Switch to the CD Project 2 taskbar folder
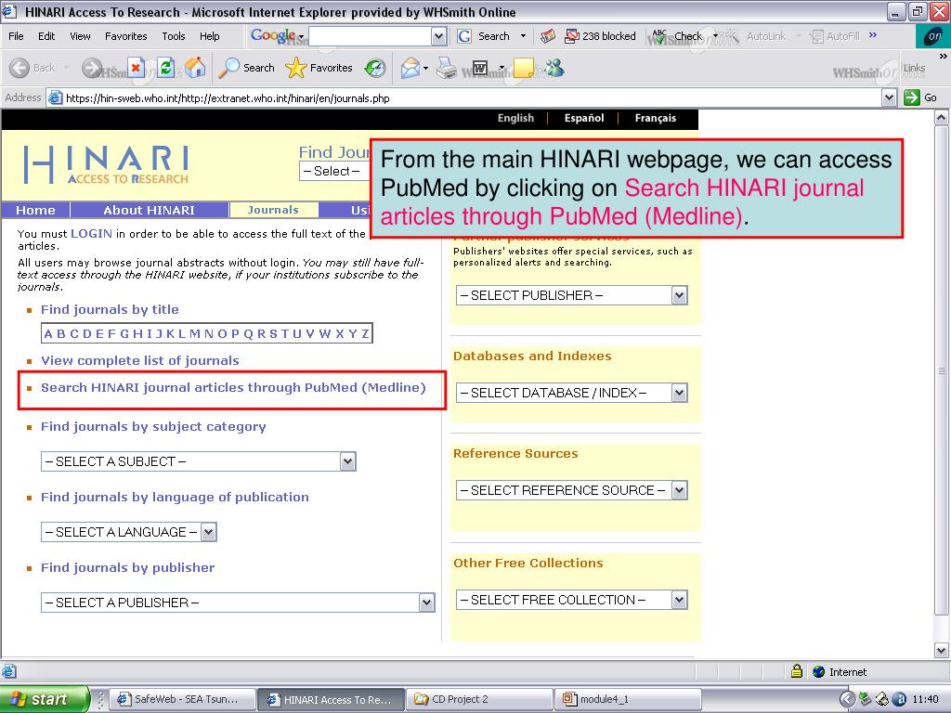Image resolution: width=951 pixels, height=713 pixels. (x=479, y=699)
